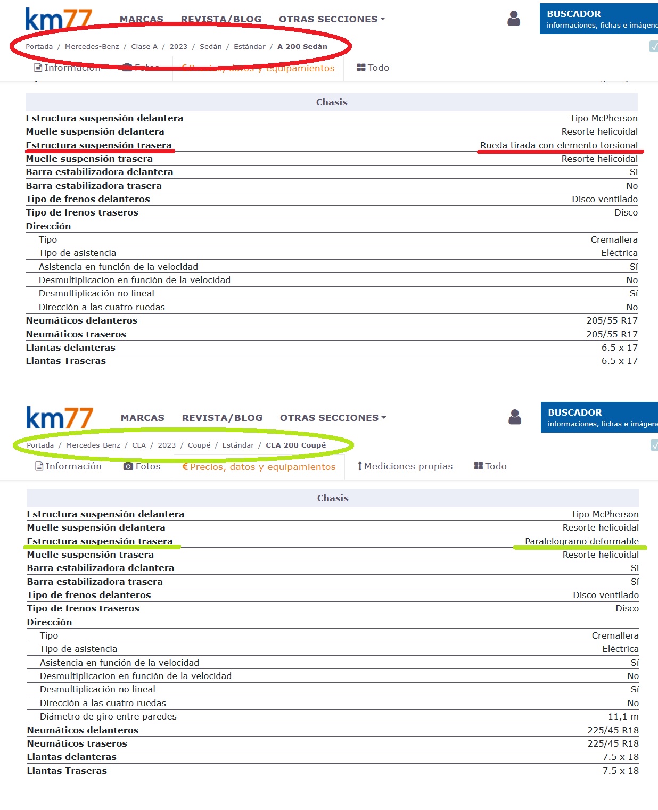
Task: Click 'Muelle suspensión delantera' in the A 200 Sedán table
Action: [95, 131]
